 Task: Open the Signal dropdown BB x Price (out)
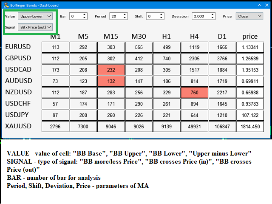pyautogui.click(x=36, y=27)
